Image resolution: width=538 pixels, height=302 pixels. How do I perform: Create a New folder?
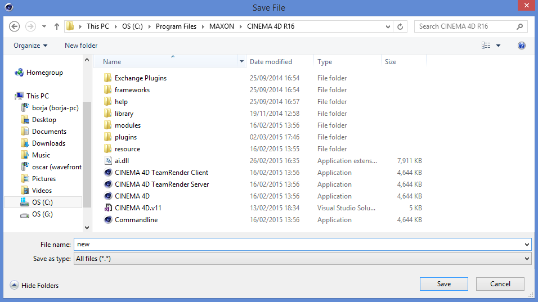pyautogui.click(x=81, y=46)
